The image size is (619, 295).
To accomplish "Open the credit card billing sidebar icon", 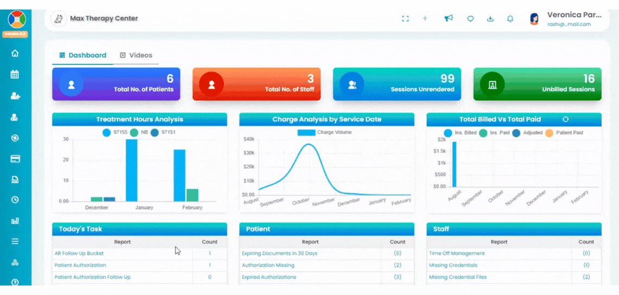I will (x=15, y=159).
